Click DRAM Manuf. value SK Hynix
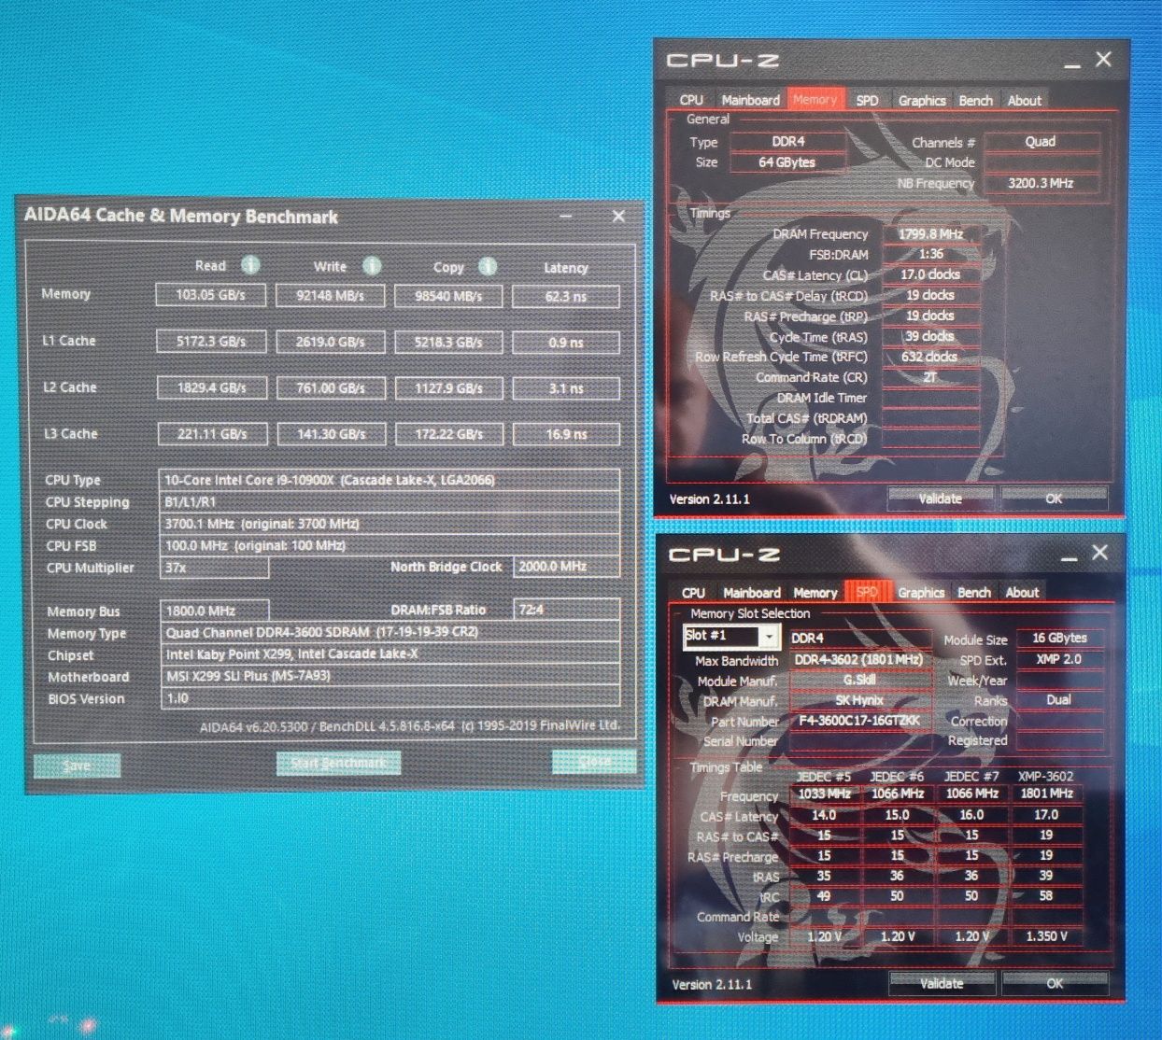The height and width of the screenshot is (1040, 1162). (x=860, y=700)
